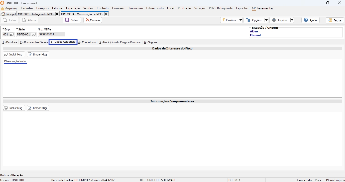Screen dimensions: 345x182
Task: Click Limpar Msg under Informações Complementares
Action: (38, 108)
